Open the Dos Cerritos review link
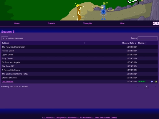159x119 pixels. (8, 82)
